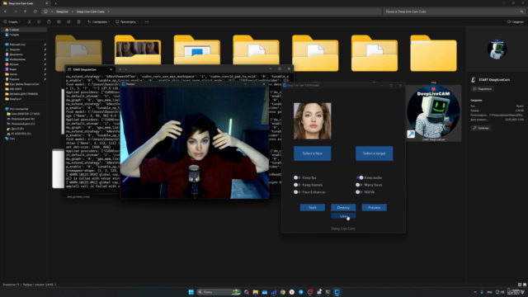
Task: Click the Cut scissors icon in Explorer toolbar
Action: click(x=30, y=21)
